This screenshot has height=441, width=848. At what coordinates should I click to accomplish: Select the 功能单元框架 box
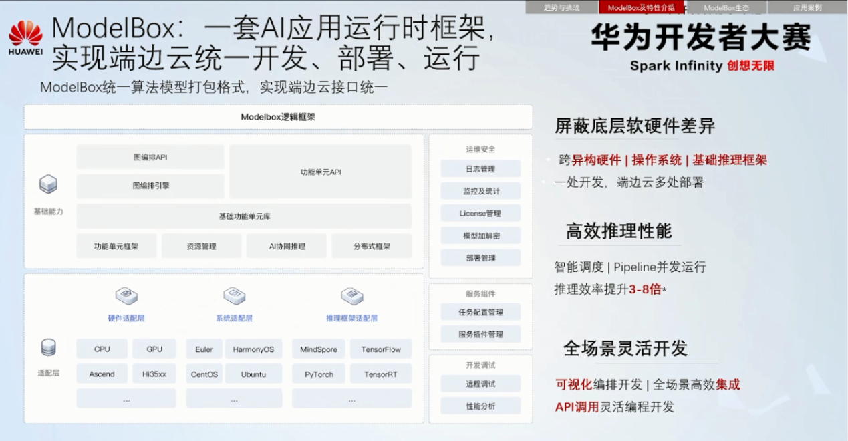point(116,246)
